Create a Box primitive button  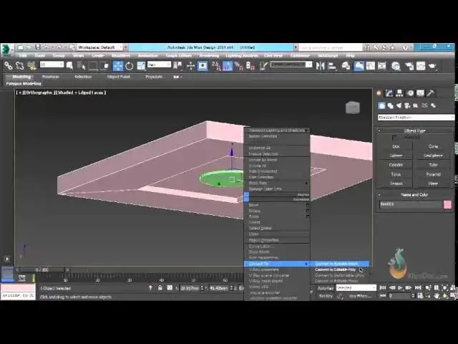tap(396, 146)
